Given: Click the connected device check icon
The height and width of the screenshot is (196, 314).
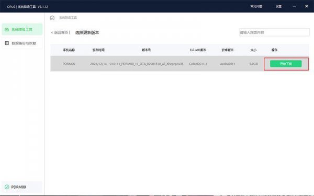Looking at the screenshot, I should click(x=7, y=187).
